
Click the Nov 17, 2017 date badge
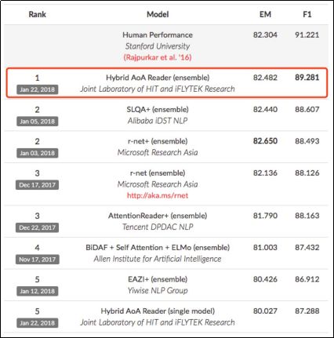pos(38,260)
